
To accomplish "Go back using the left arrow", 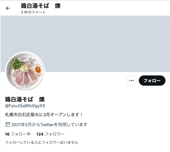I will coord(8,8).
